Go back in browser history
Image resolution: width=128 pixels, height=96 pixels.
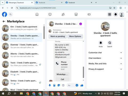3,8
